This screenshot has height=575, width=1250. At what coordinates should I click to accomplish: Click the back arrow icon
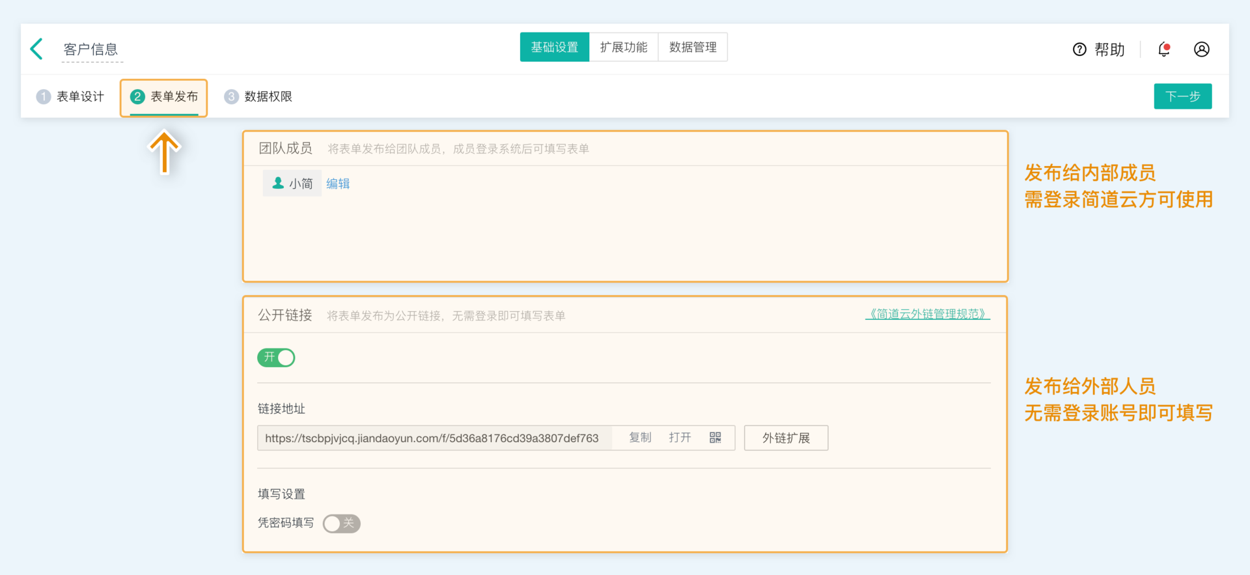pos(36,49)
